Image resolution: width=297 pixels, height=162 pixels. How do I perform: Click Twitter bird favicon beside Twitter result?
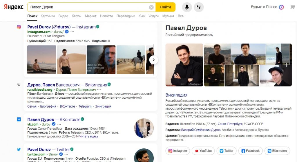point(19,149)
